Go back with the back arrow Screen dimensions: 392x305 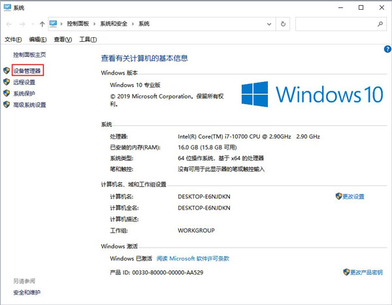pyautogui.click(x=9, y=24)
